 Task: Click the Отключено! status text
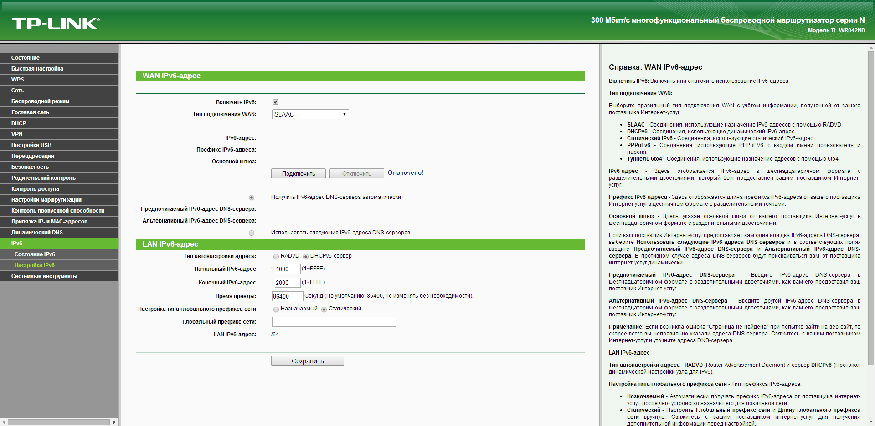(406, 173)
